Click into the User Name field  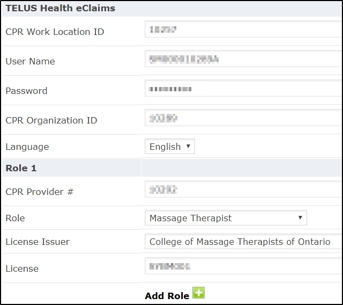click(x=243, y=59)
